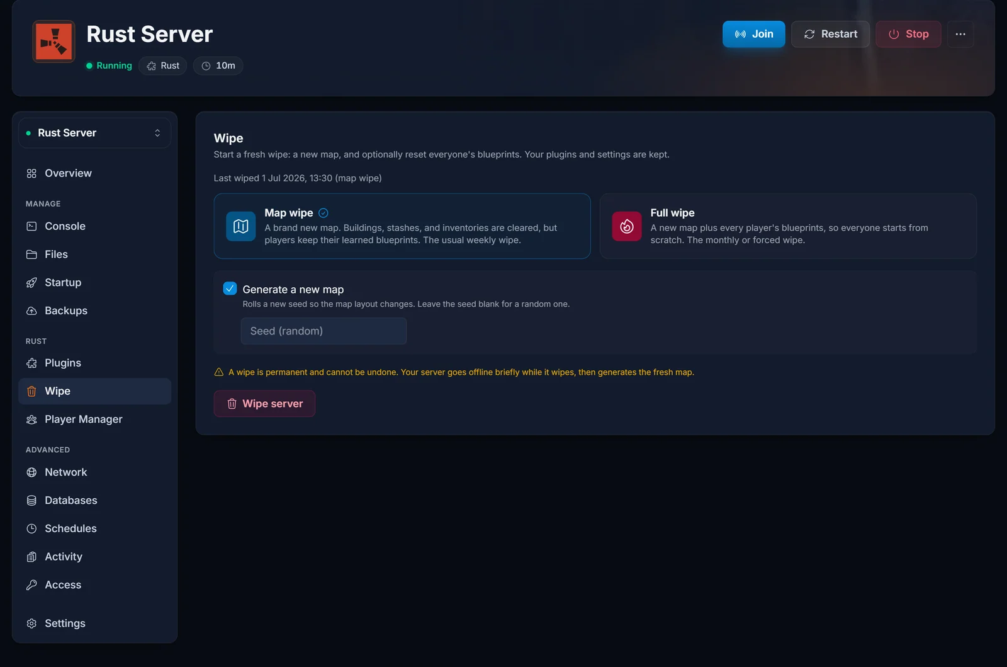Click the Activity clipboard icon

(x=31, y=557)
